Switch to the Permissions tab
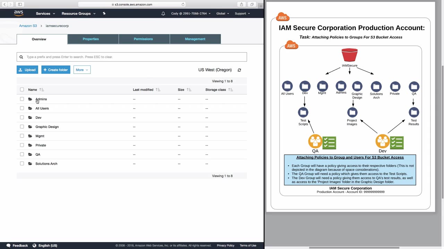The width and height of the screenshot is (444, 249). click(144, 39)
